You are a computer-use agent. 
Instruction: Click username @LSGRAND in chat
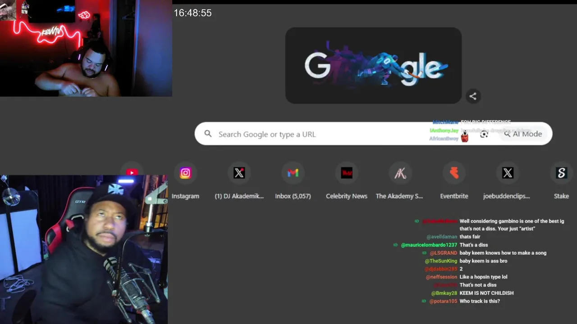pyautogui.click(x=444, y=253)
